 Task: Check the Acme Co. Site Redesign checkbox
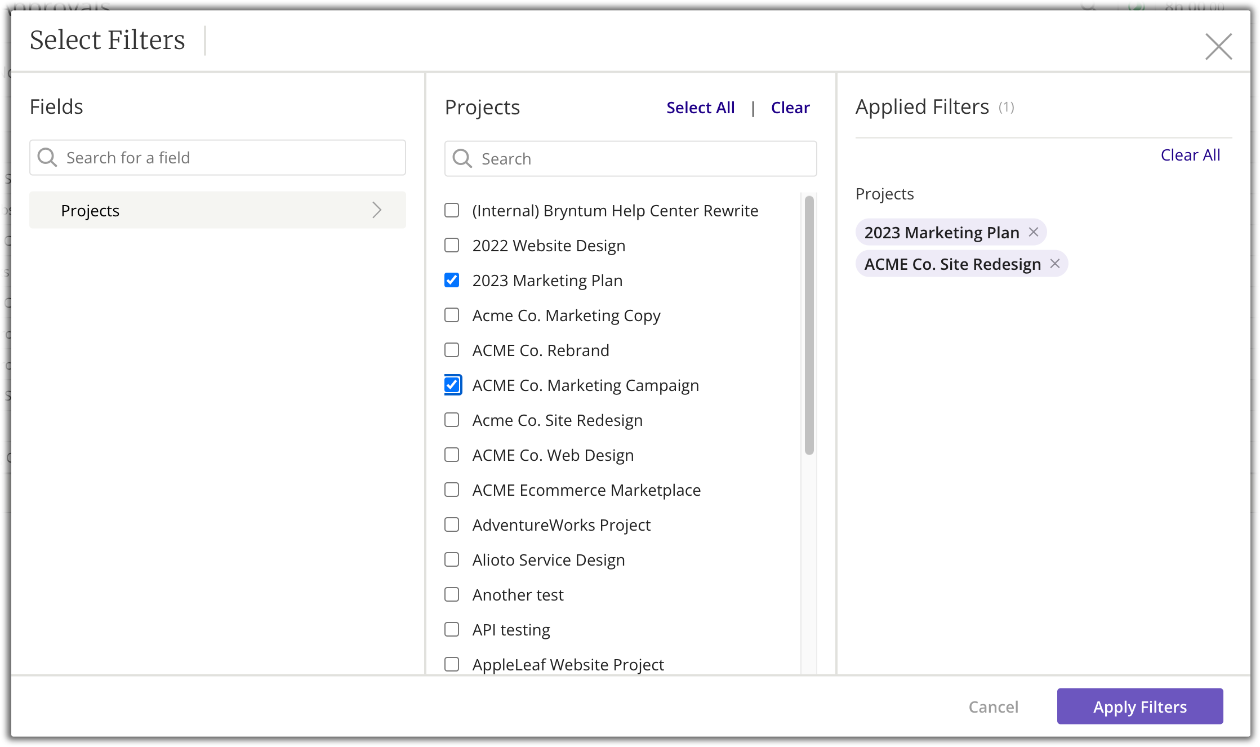[x=452, y=420]
